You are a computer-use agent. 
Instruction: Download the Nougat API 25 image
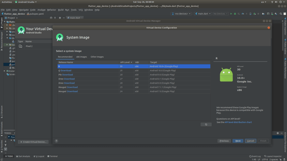point(72,87)
